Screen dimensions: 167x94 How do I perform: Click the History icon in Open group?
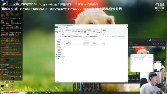[x=98, y=32]
